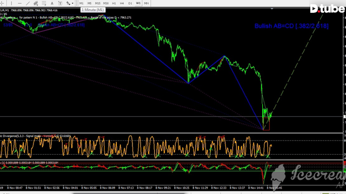The width and height of the screenshot is (346, 194).
Task: Switch chart to M15 timeframe
Action: pos(97,3)
